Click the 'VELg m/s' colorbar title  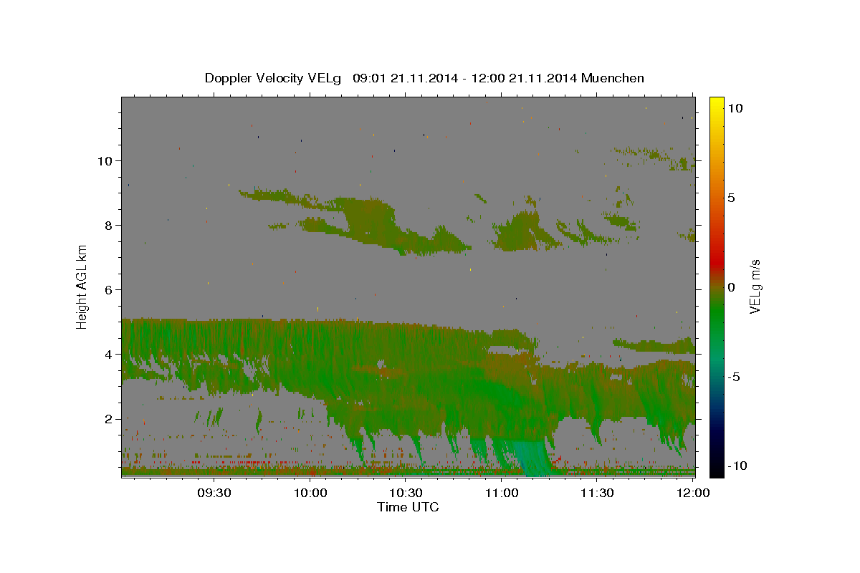(755, 287)
